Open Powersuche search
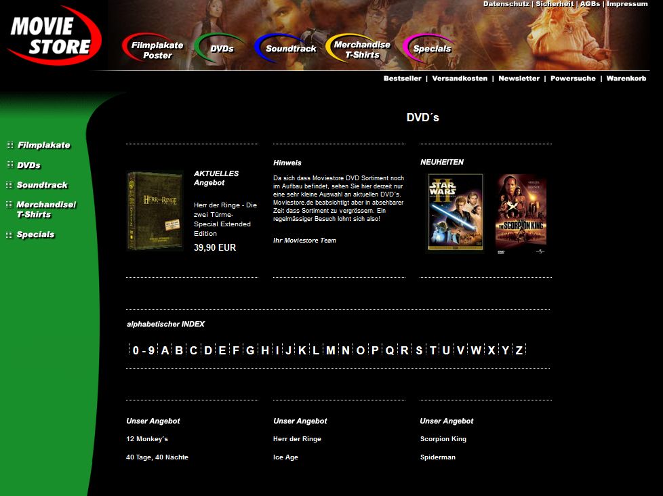This screenshot has width=663, height=496. tap(573, 78)
